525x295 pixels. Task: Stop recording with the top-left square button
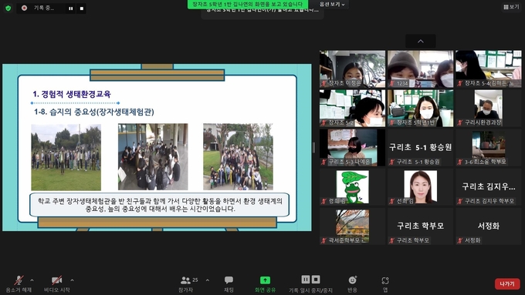82,8
